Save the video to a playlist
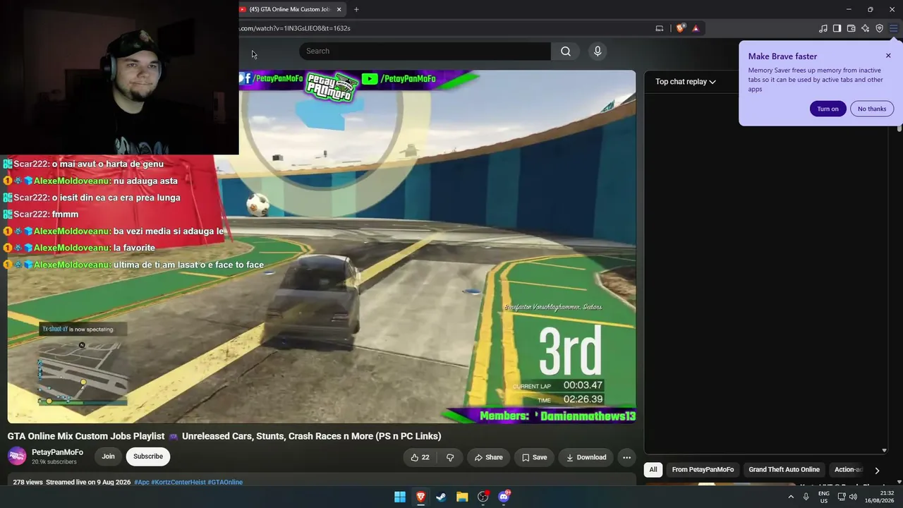The height and width of the screenshot is (508, 903). tap(534, 457)
